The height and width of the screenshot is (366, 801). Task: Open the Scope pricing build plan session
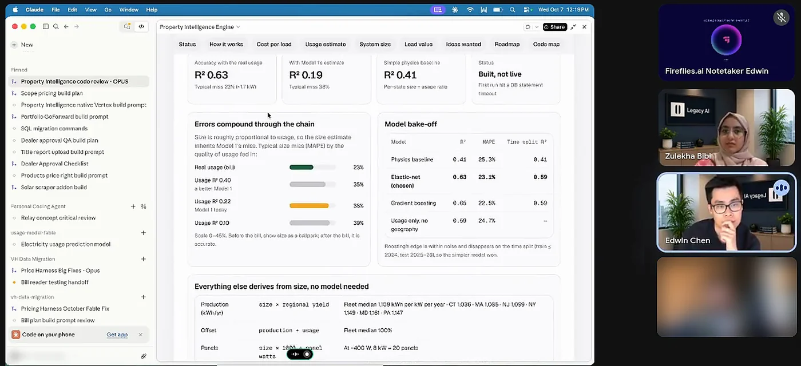(x=79, y=93)
